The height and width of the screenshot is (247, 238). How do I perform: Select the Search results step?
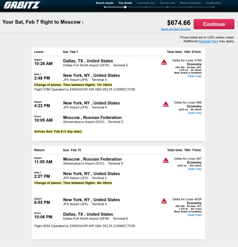click(105, 3)
